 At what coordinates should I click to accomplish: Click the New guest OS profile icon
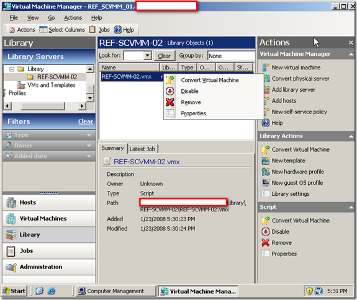click(x=266, y=183)
